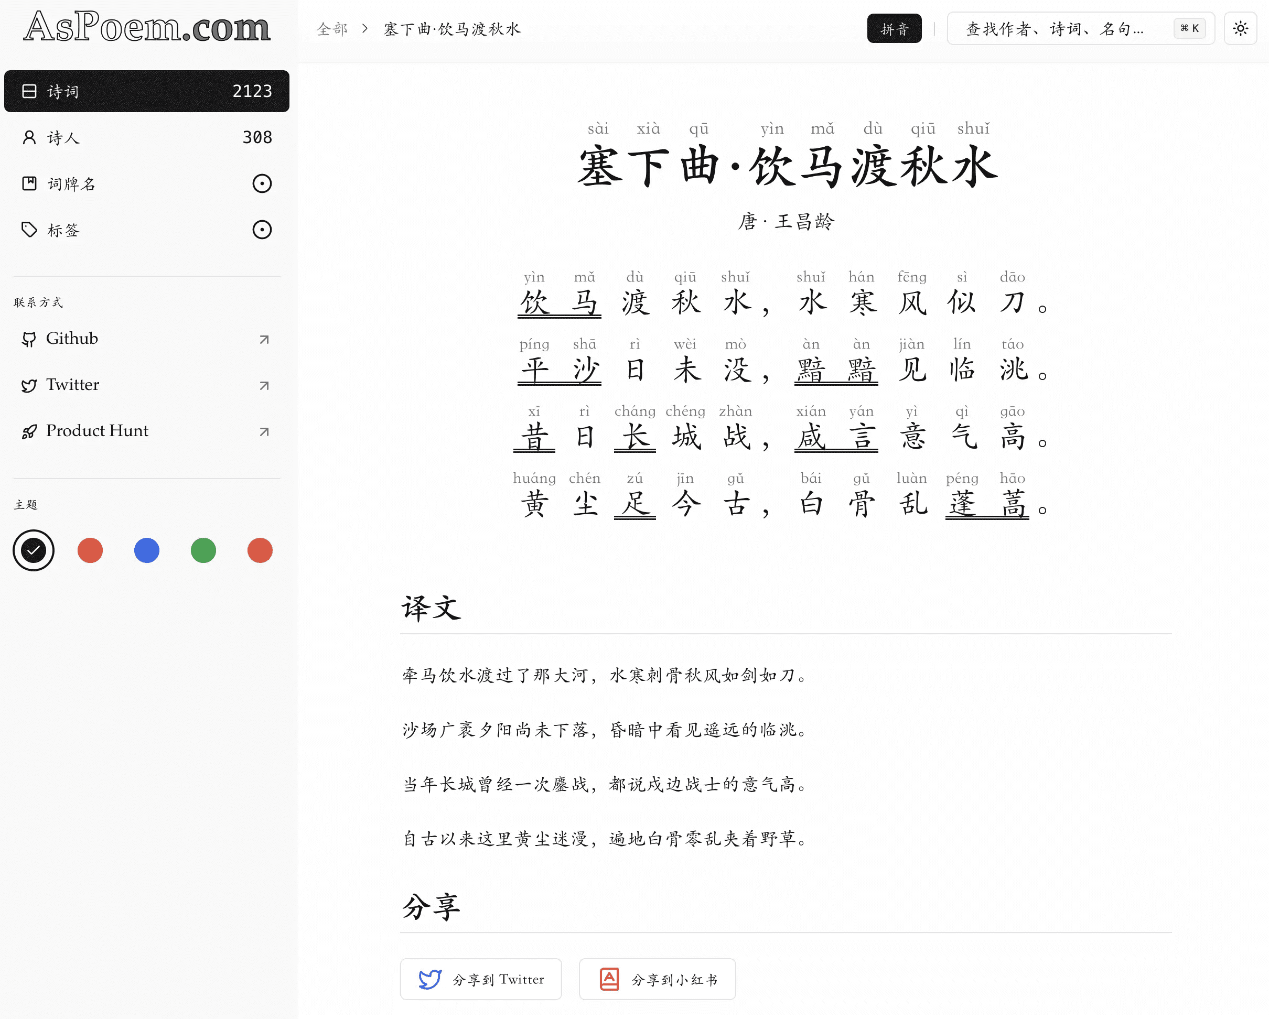
Task: Click the 标签 tag icon
Action: [x=29, y=230]
